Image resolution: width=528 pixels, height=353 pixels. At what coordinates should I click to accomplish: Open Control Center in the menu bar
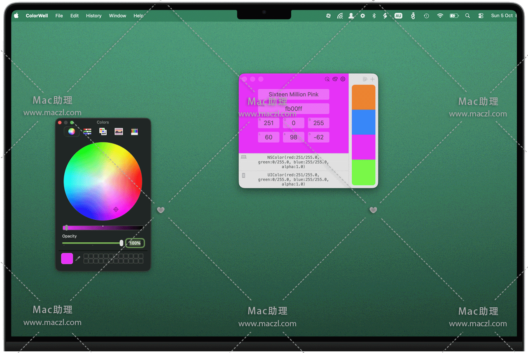click(481, 16)
